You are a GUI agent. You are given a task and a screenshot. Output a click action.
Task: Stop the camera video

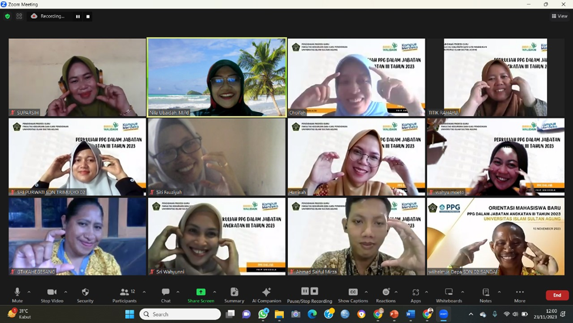(x=52, y=294)
